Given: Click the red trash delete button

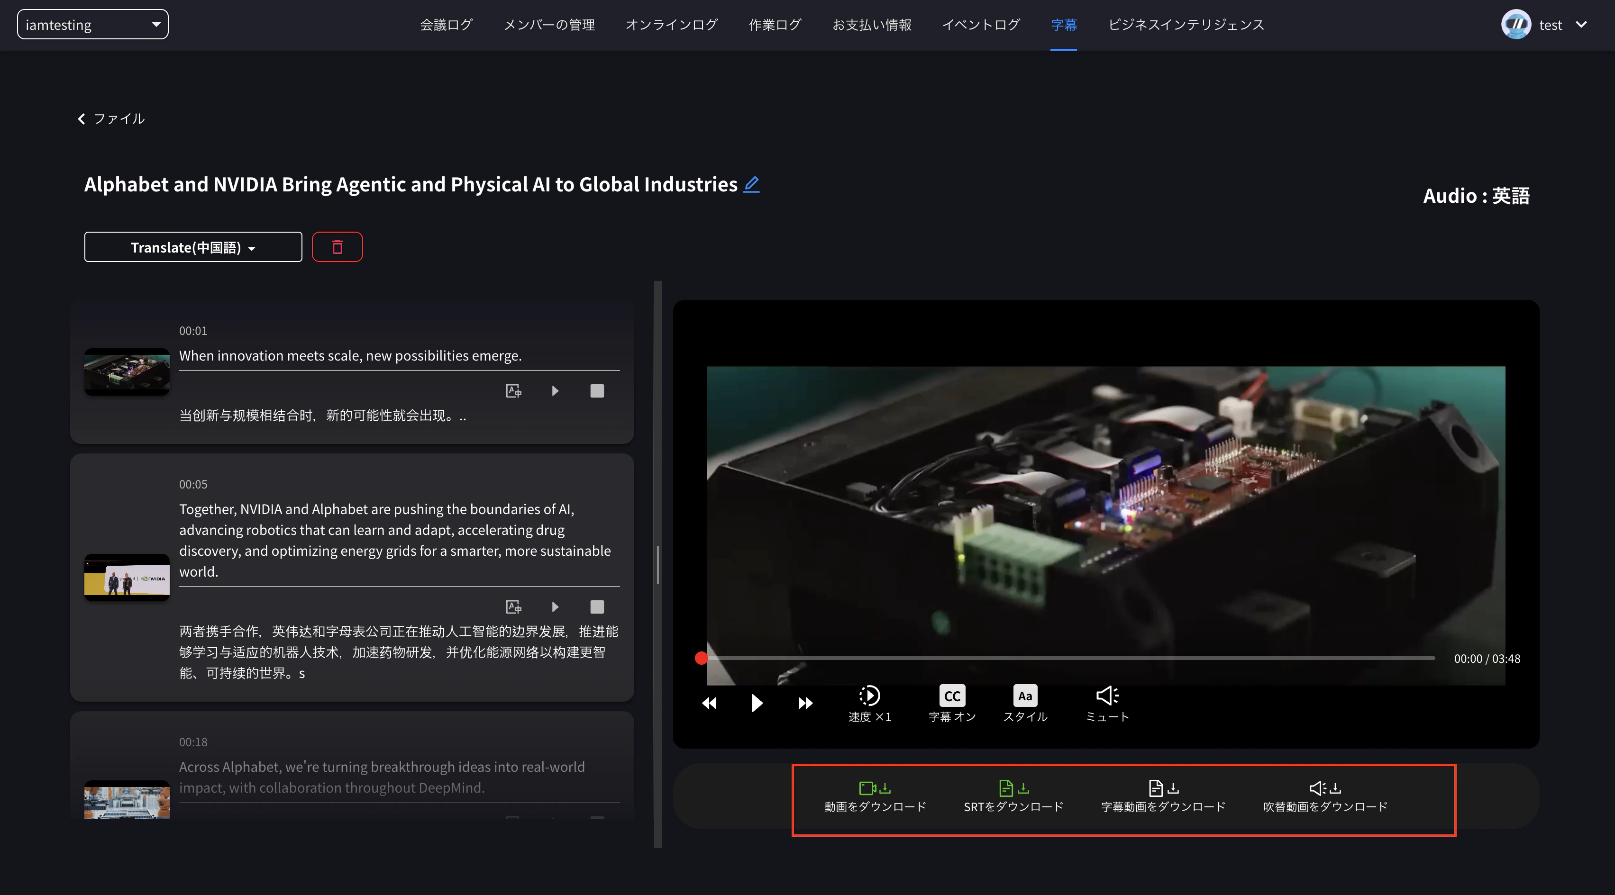Looking at the screenshot, I should pos(338,247).
